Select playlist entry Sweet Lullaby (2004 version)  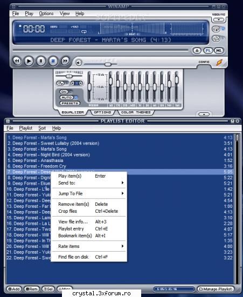click(120, 144)
